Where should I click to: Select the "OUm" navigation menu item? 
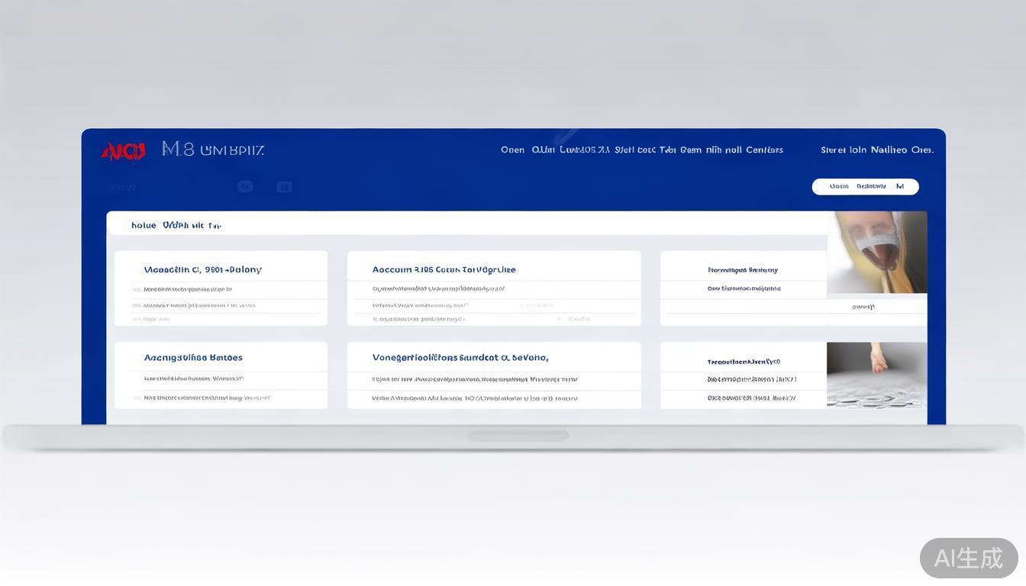pos(543,150)
